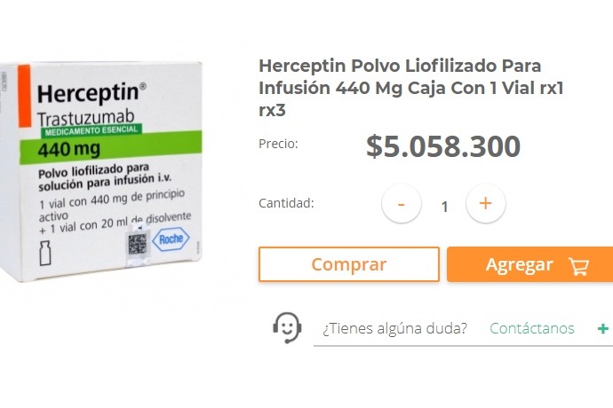
Task: Click the 440 mg green band
Action: coord(111,147)
